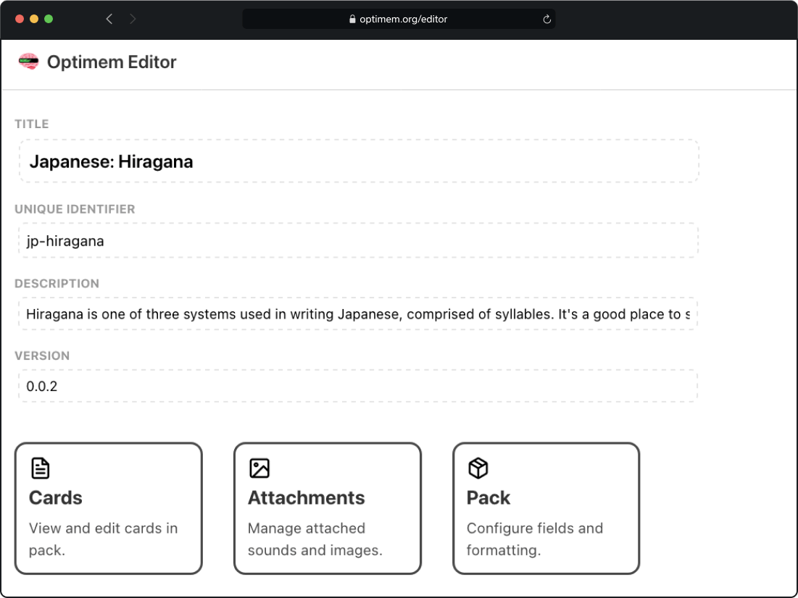Click the Cards document icon
This screenshot has height=598, width=798.
40,468
